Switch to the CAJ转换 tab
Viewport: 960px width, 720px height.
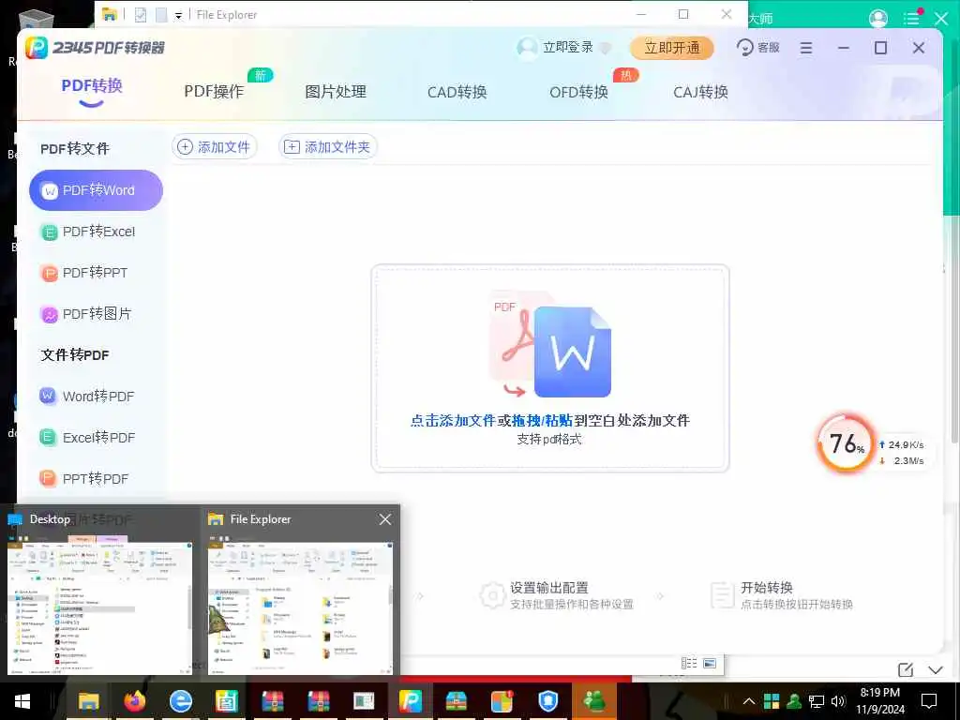coord(700,92)
